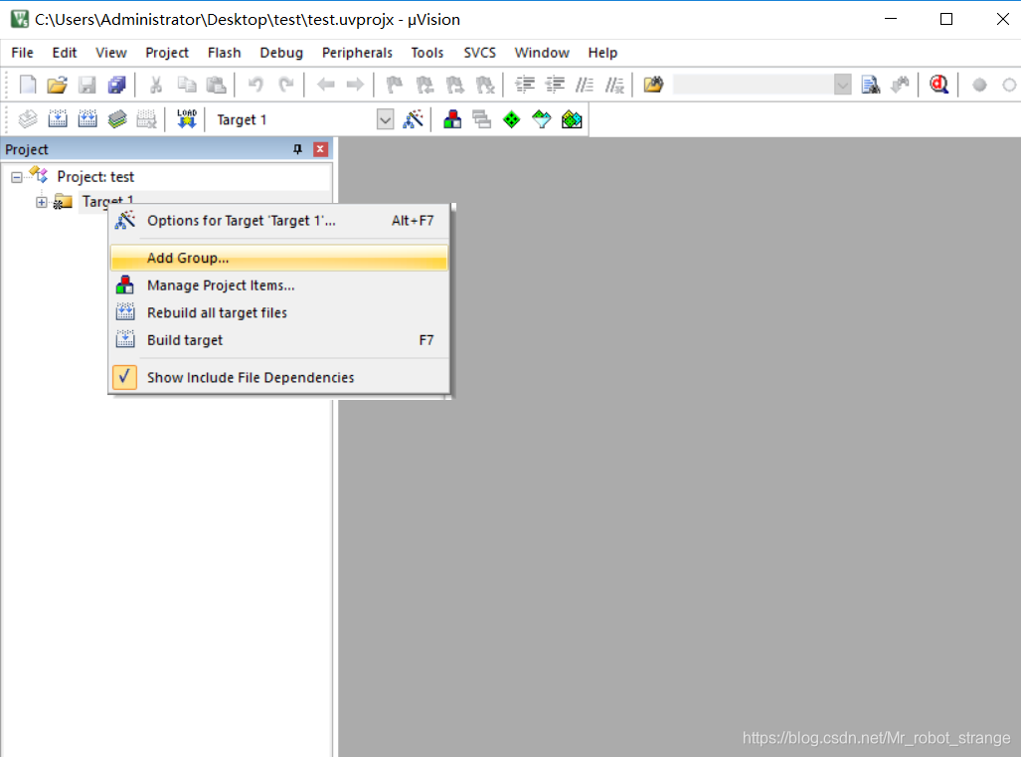Click the Find in Files icon

pos(654,85)
